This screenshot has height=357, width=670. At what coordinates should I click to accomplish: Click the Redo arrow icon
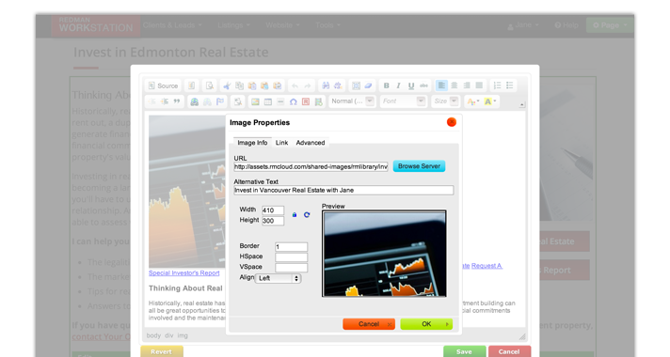pos(307,85)
